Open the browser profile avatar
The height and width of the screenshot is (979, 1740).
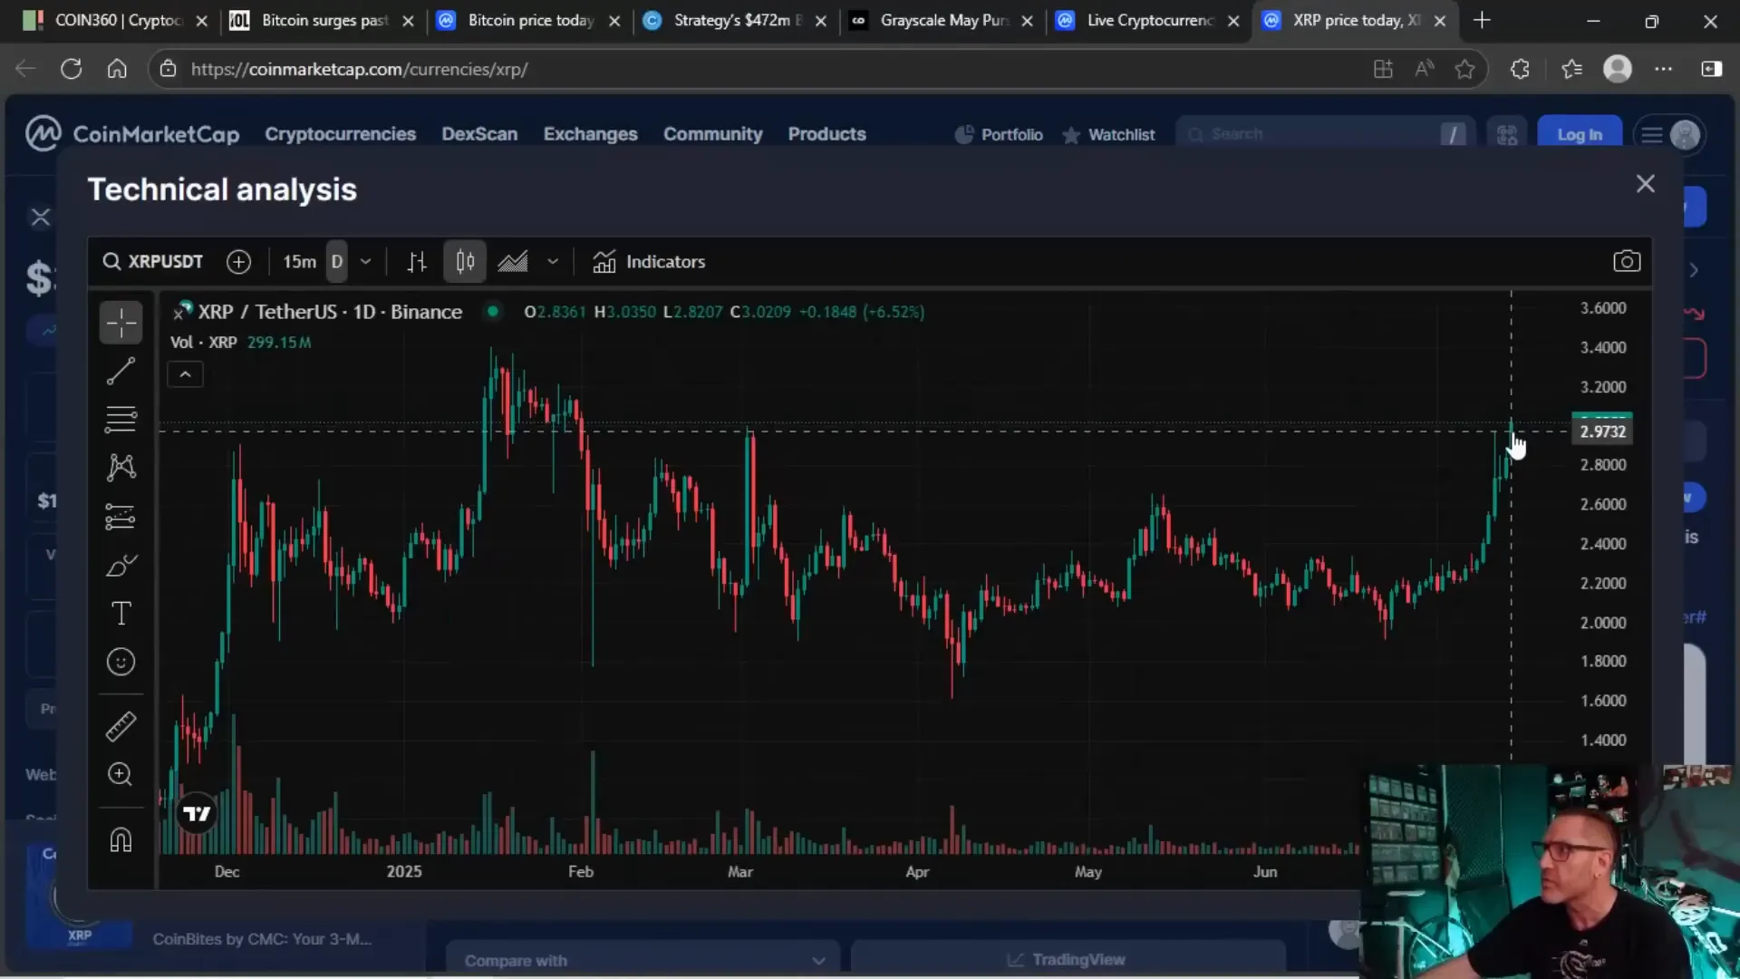point(1618,69)
